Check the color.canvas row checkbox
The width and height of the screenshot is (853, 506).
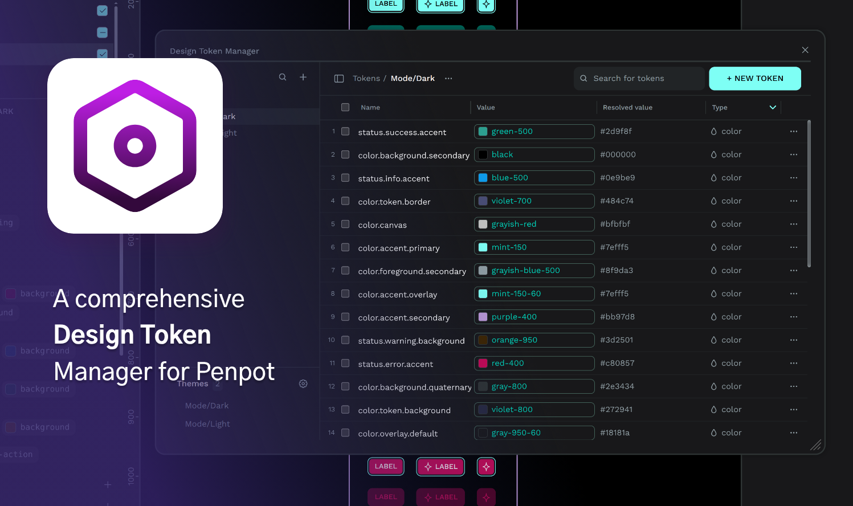pos(345,225)
